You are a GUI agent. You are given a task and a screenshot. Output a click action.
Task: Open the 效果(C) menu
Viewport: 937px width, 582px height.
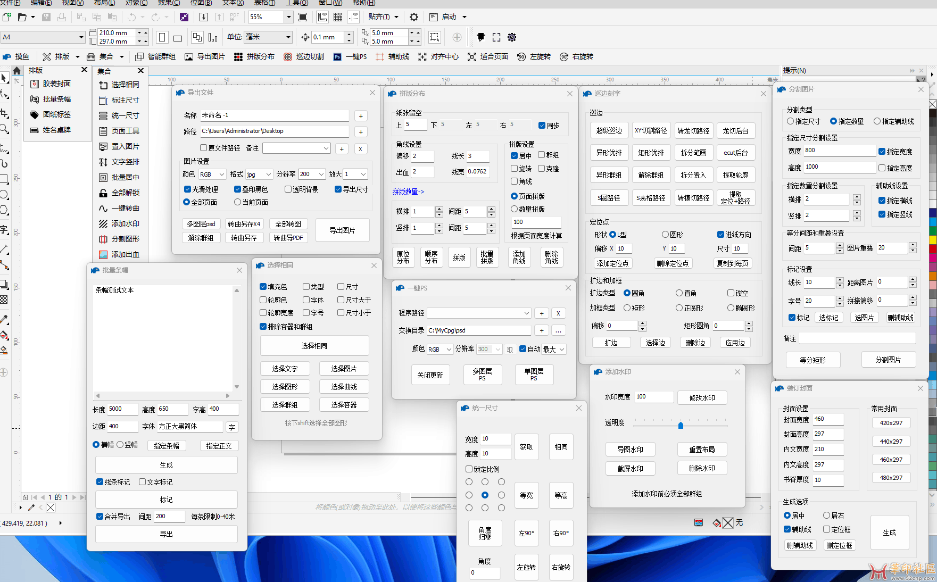point(169,3)
